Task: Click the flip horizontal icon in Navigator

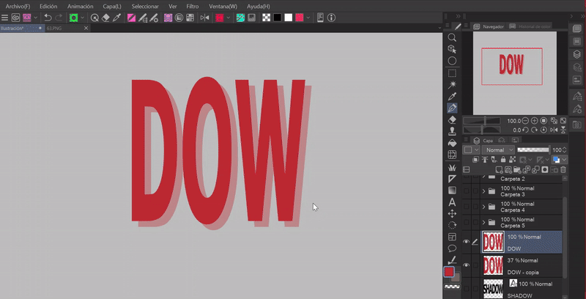Action: point(554,130)
